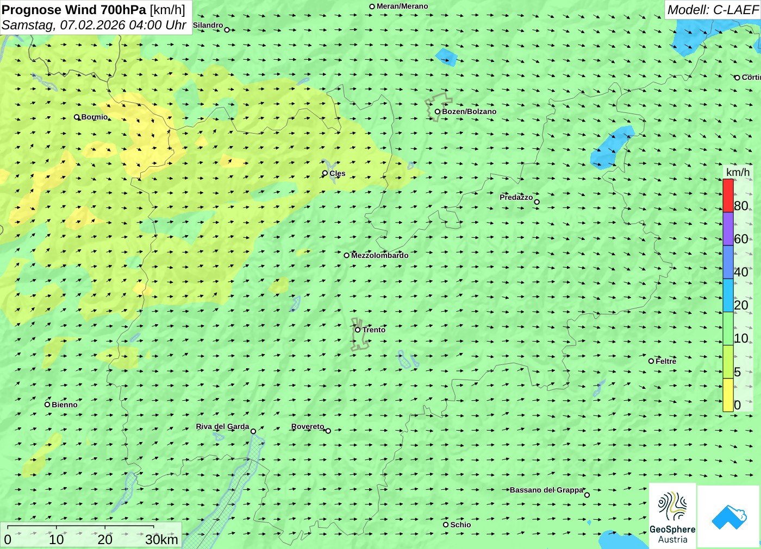Click the 'Predazzo' label

(x=516, y=197)
